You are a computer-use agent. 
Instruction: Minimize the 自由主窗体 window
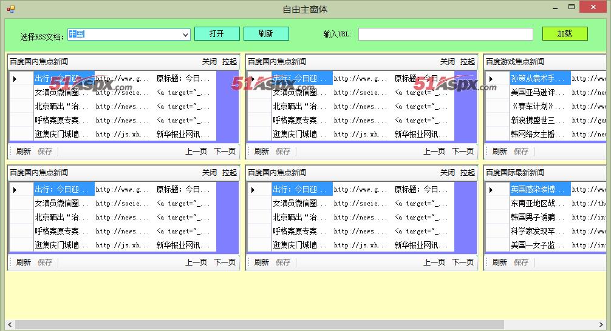tap(555, 7)
